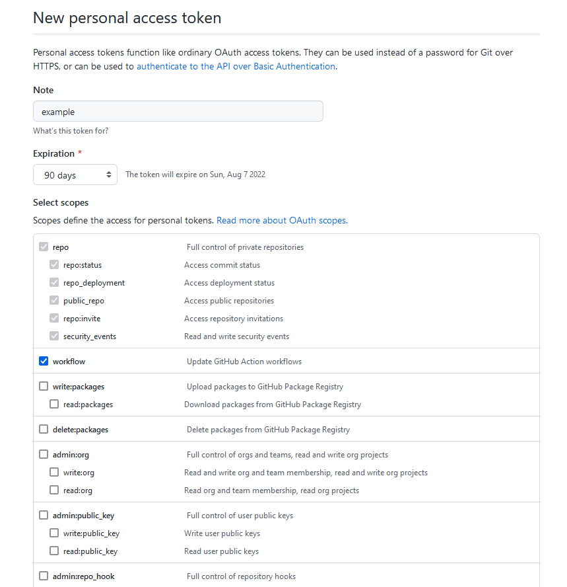This screenshot has width=567, height=587.
Task: Open Read more about OAuth scopes link
Action: coord(283,220)
